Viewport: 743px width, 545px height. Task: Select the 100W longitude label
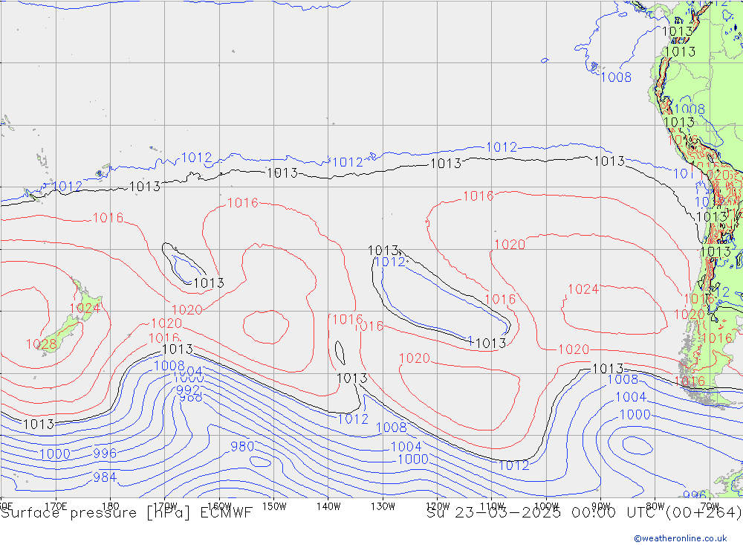pos(546,506)
